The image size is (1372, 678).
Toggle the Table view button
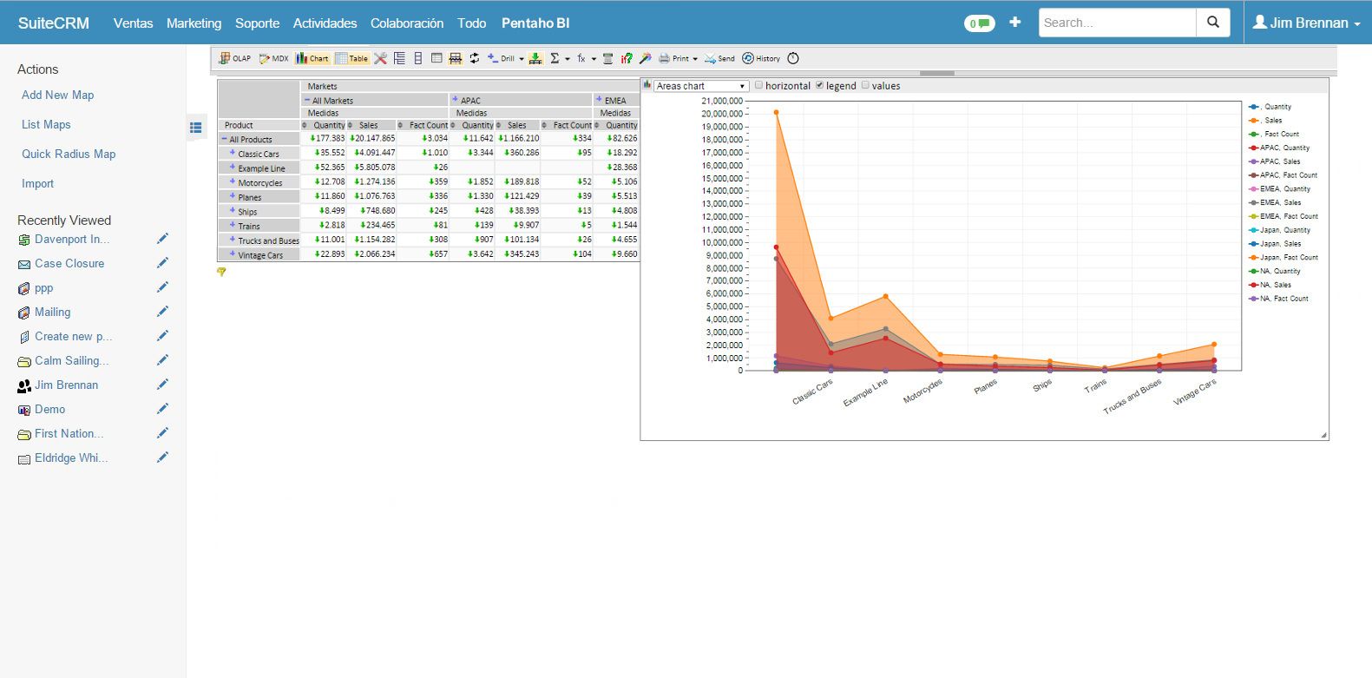click(x=351, y=58)
